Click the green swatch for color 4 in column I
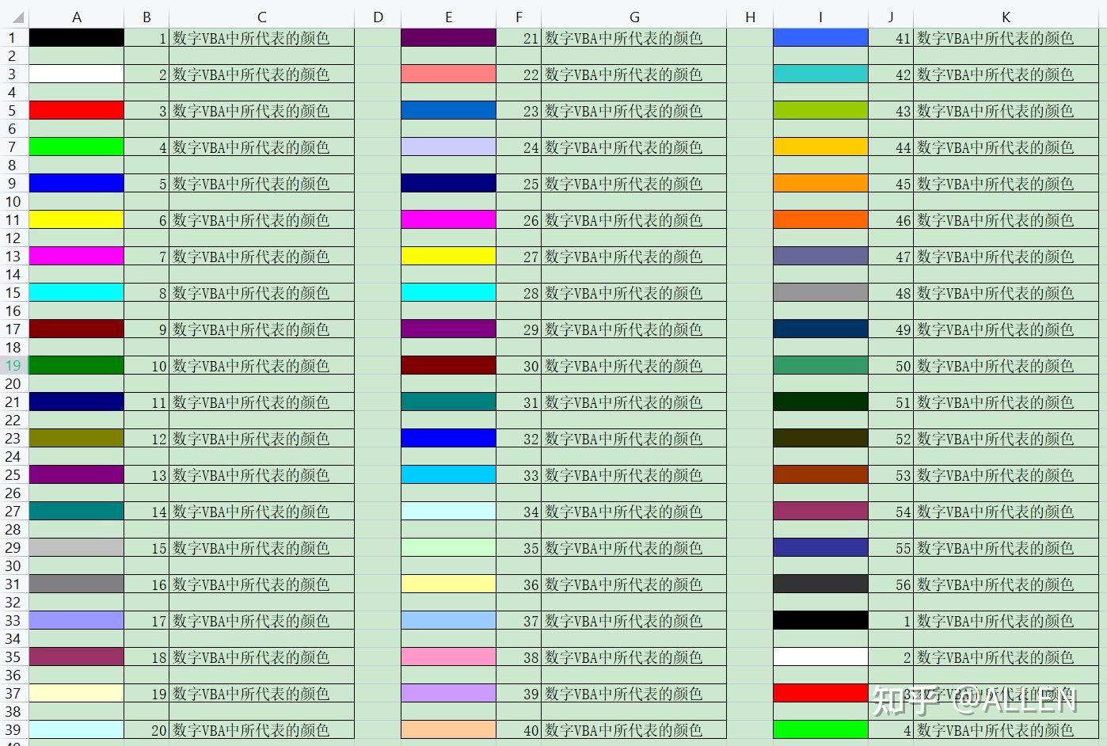This screenshot has width=1107, height=746. (x=820, y=729)
